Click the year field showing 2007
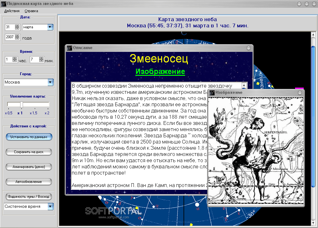The width and height of the screenshot is (318, 228). [10, 37]
